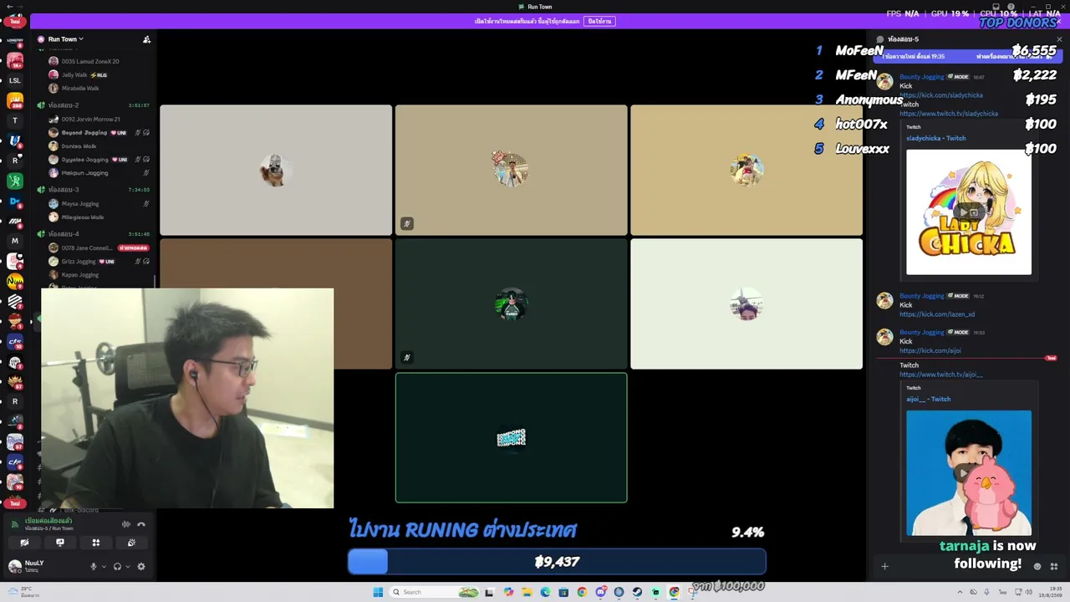Screen dimensions: 1070x602
Task: Show hidden system tray icons
Action: click(960, 592)
